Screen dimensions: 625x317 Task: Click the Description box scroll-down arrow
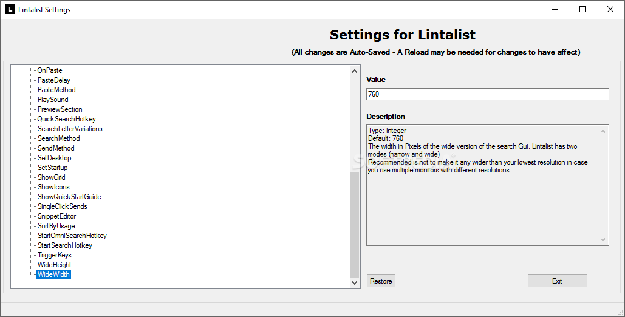603,240
